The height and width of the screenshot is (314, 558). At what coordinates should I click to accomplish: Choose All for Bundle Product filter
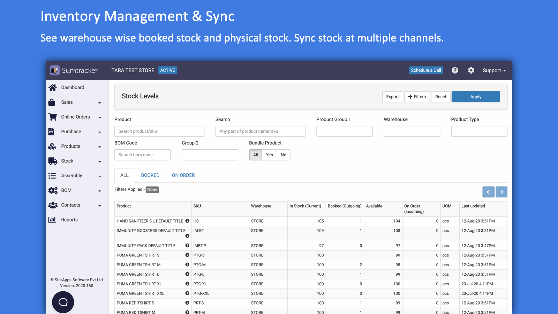tap(256, 155)
